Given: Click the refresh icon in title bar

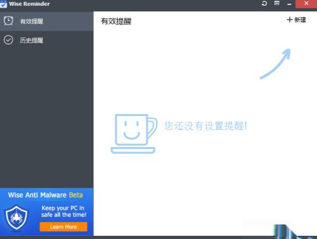Looking at the screenshot, I should point(264,3).
